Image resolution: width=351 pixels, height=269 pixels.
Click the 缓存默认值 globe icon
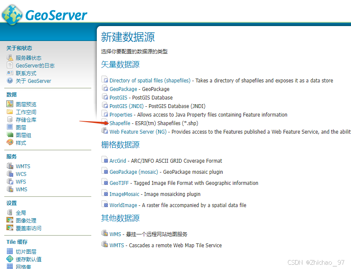[10, 259]
